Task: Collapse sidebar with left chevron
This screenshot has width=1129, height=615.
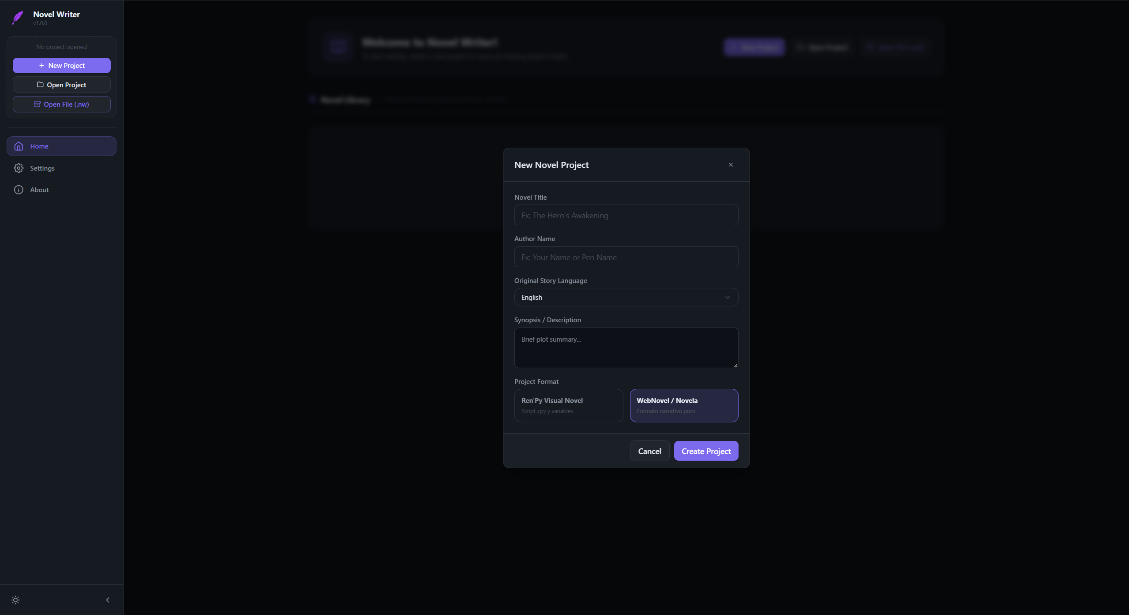Action: [108, 600]
